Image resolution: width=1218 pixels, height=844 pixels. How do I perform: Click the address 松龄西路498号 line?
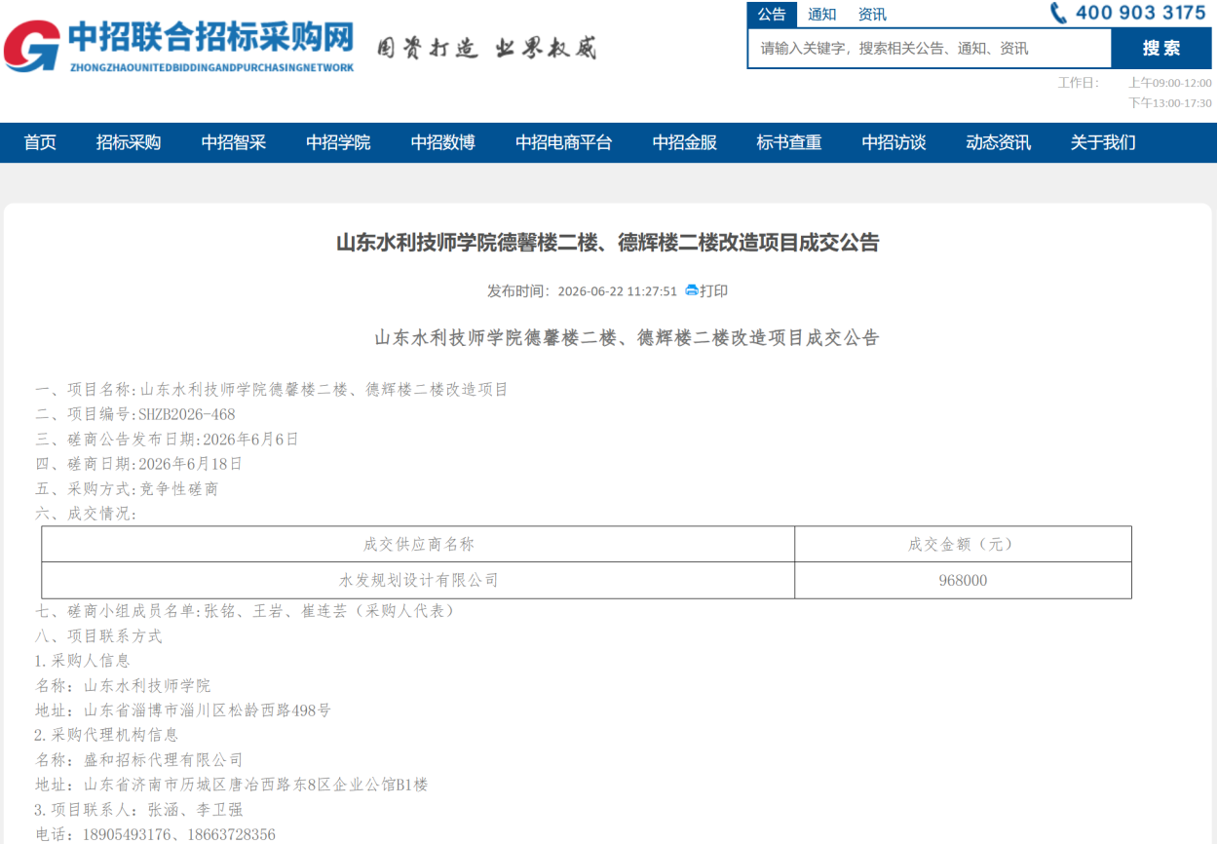(x=183, y=710)
